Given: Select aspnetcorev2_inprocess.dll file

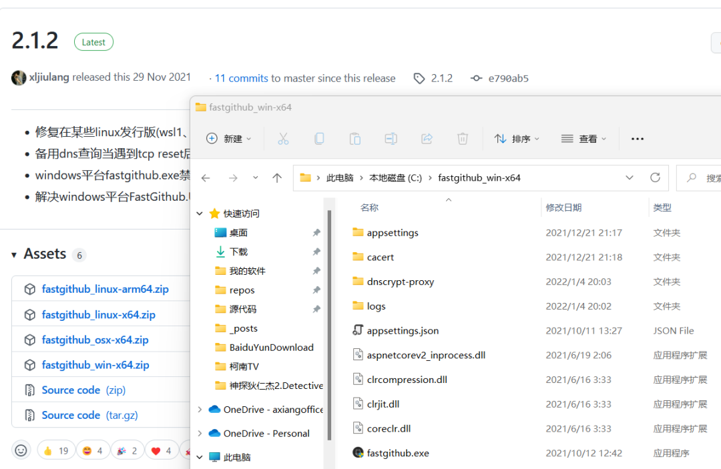Looking at the screenshot, I should [x=426, y=355].
